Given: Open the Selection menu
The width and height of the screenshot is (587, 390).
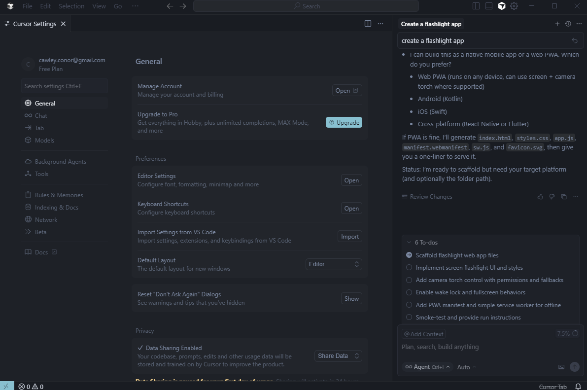Looking at the screenshot, I should click(71, 6).
